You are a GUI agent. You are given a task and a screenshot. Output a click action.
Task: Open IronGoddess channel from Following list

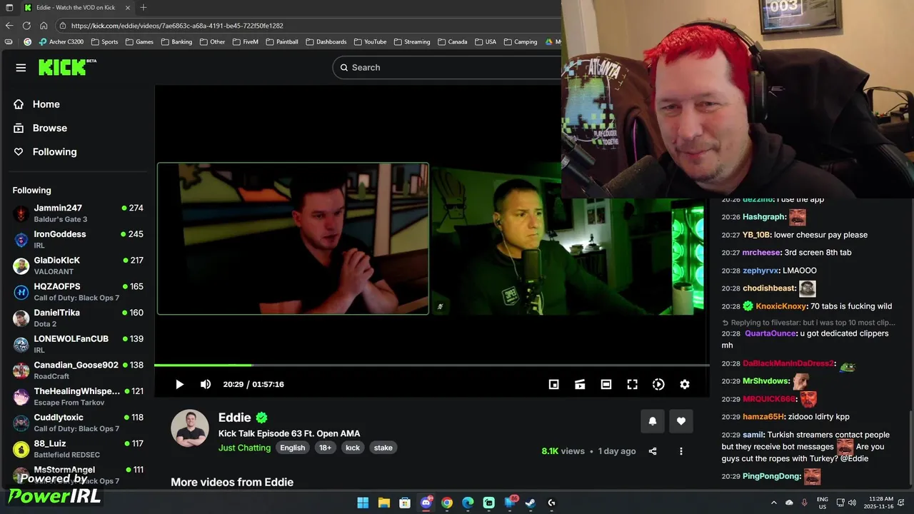79,239
